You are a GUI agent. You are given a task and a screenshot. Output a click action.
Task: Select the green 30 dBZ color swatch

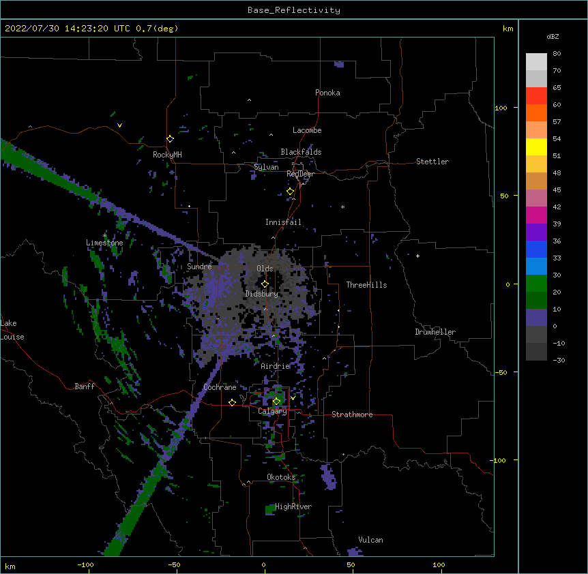pyautogui.click(x=536, y=284)
